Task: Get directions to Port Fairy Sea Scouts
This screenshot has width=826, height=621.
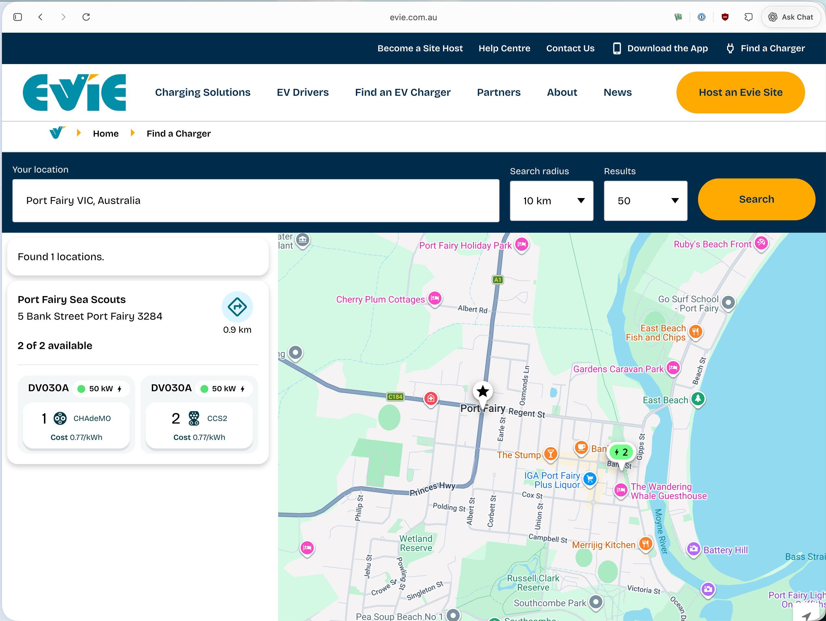Action: click(237, 307)
